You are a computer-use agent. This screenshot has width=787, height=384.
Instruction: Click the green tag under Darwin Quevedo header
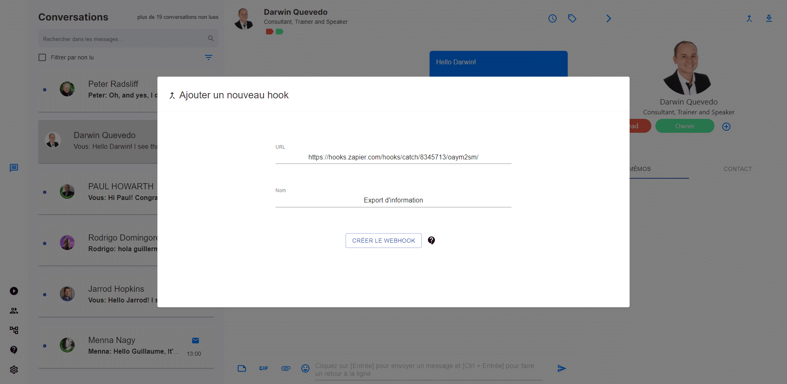280,32
